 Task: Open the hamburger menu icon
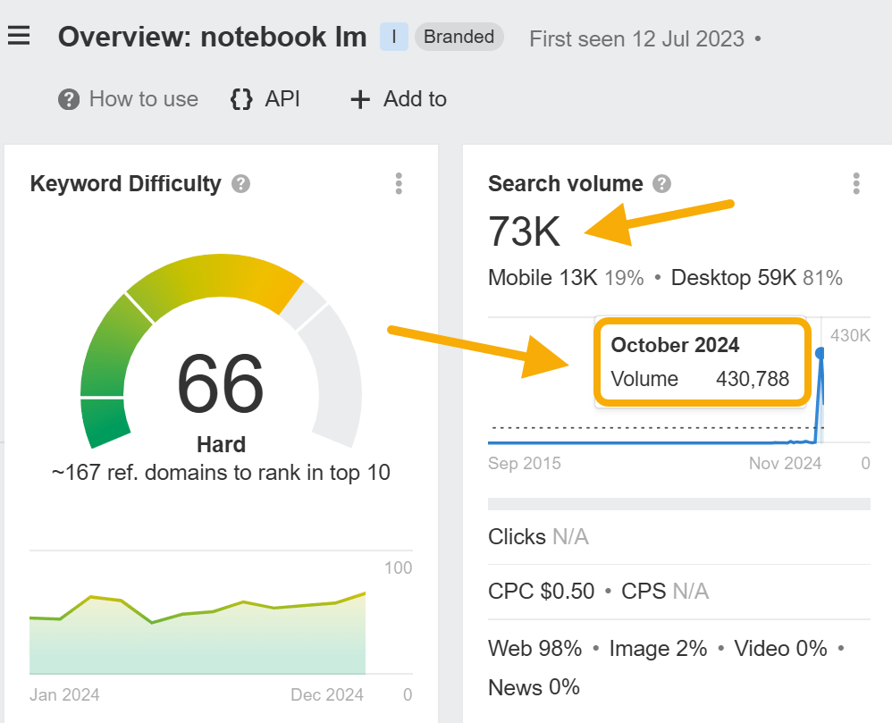(x=19, y=37)
